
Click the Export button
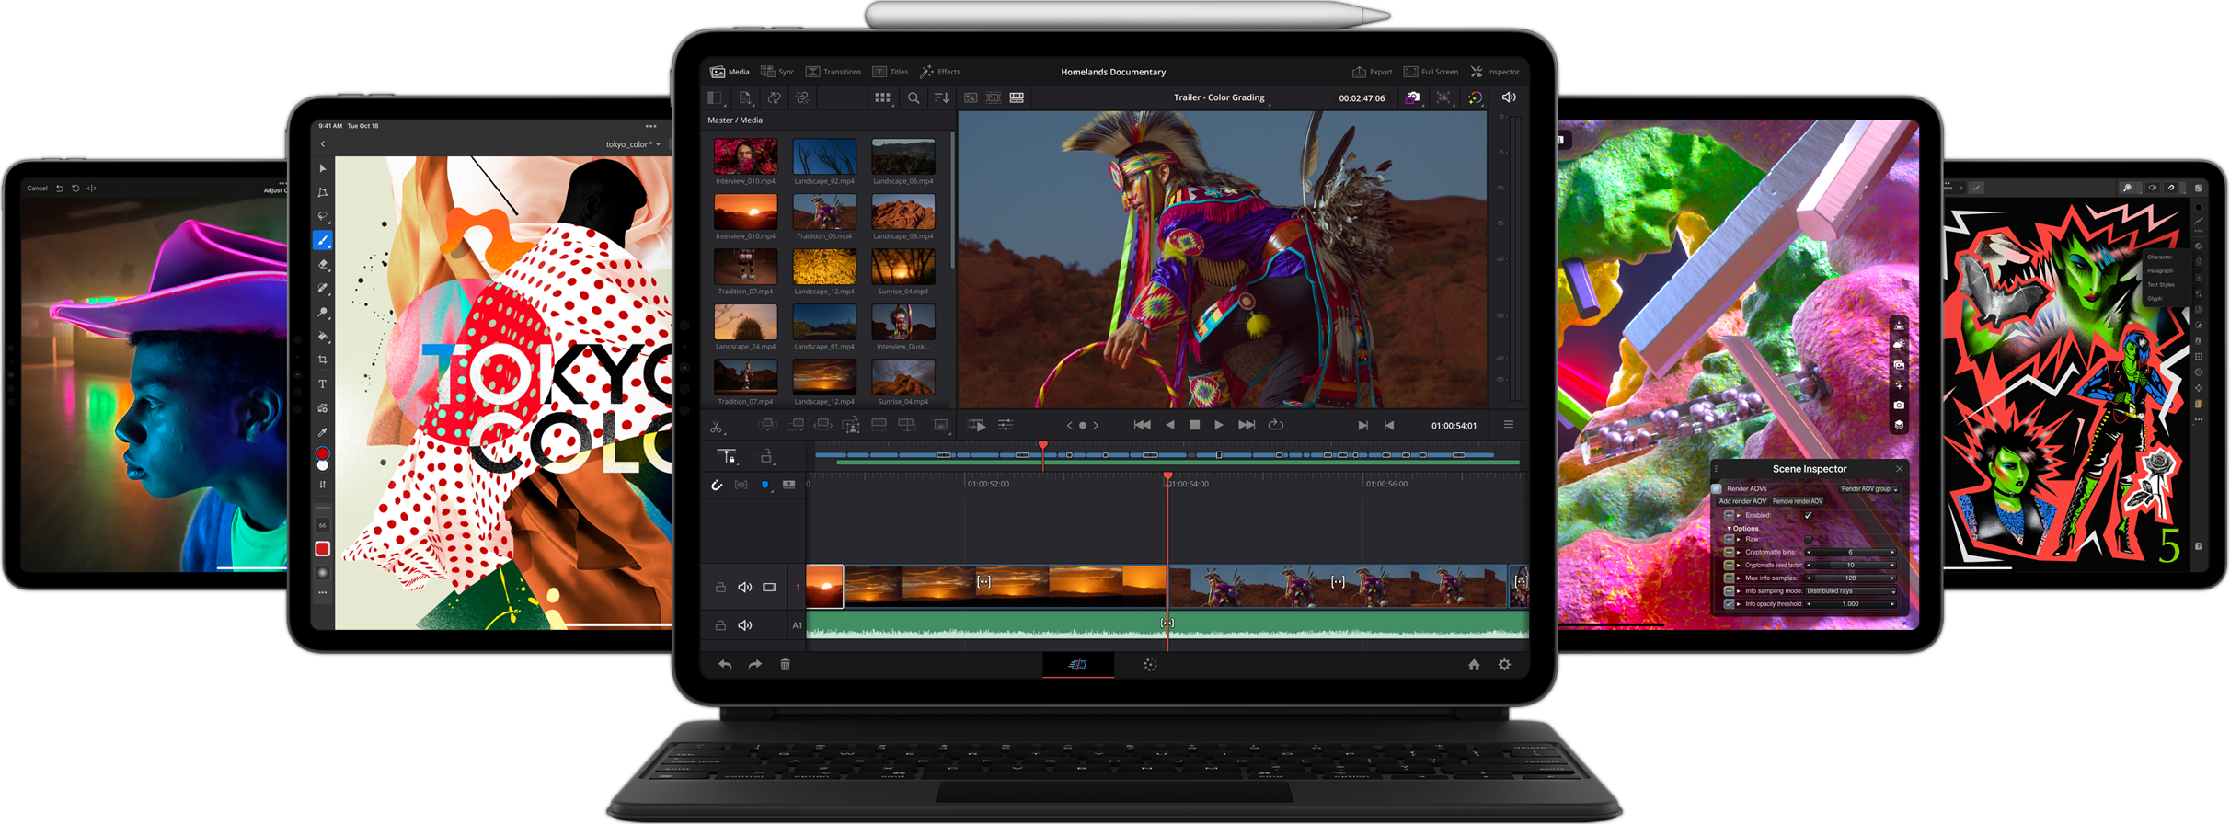tap(1372, 72)
